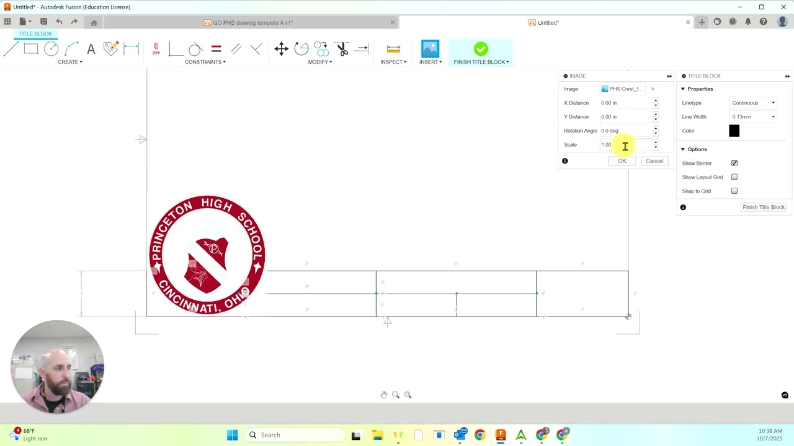
Task: Click the Scale input field
Action: (627, 144)
